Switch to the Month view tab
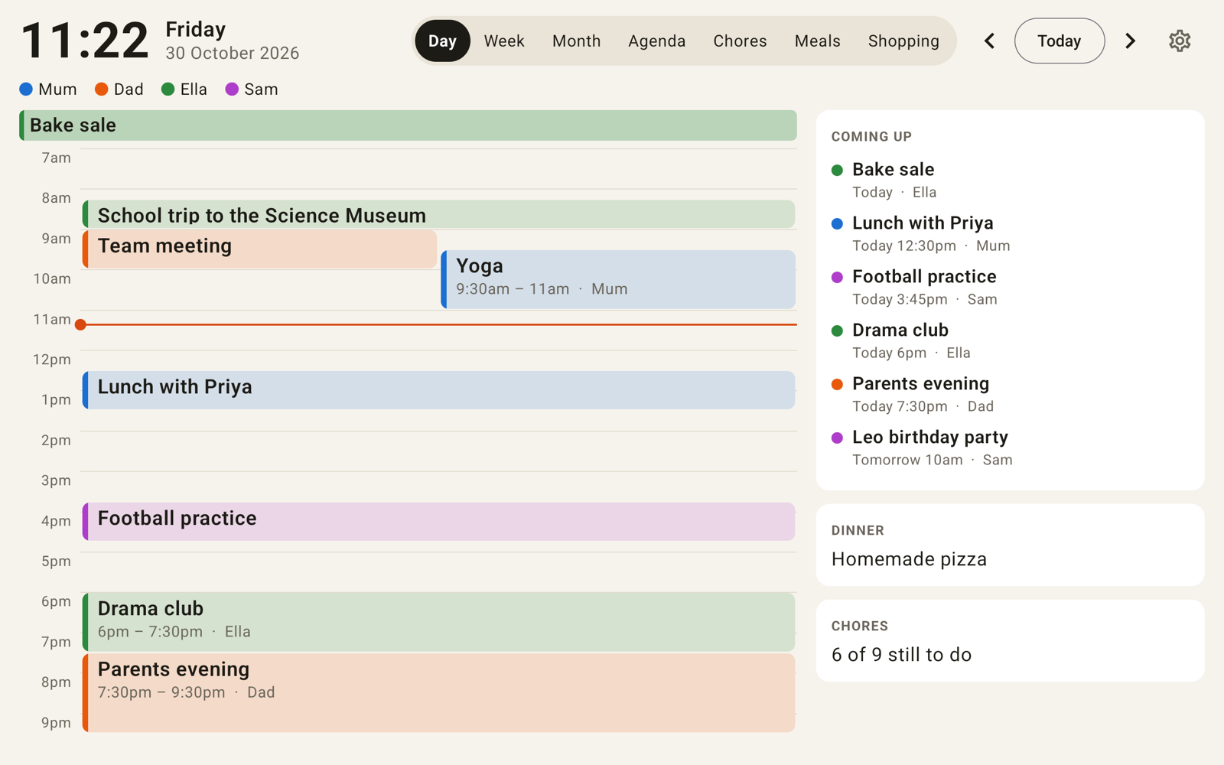The width and height of the screenshot is (1224, 765). point(577,41)
